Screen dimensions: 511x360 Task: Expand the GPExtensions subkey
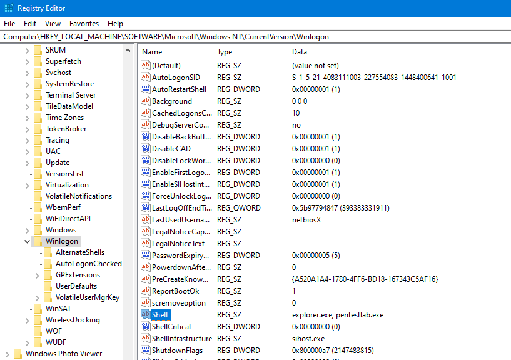[x=37, y=275]
